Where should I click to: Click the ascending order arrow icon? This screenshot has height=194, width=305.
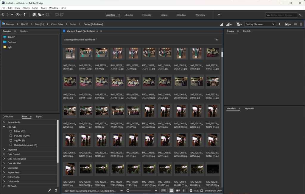coord(279,24)
